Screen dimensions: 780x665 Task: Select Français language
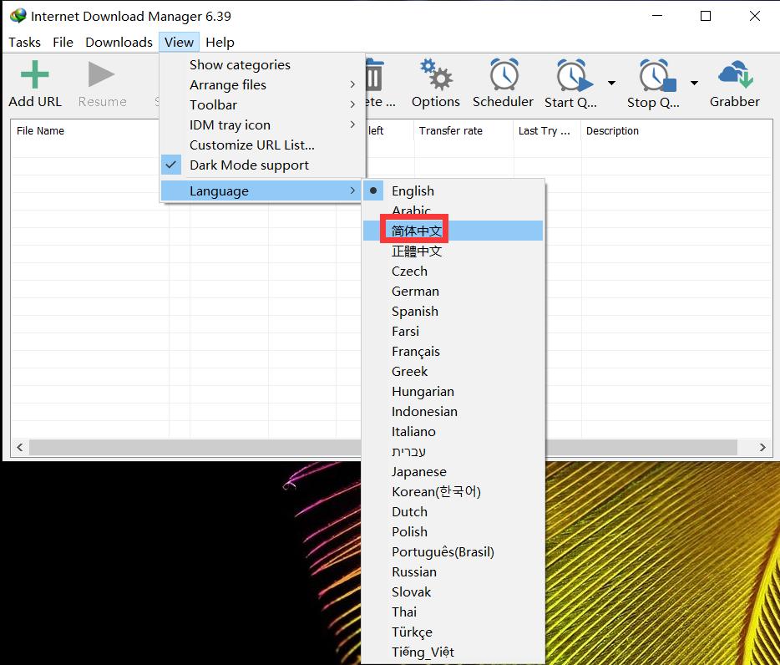point(453,351)
